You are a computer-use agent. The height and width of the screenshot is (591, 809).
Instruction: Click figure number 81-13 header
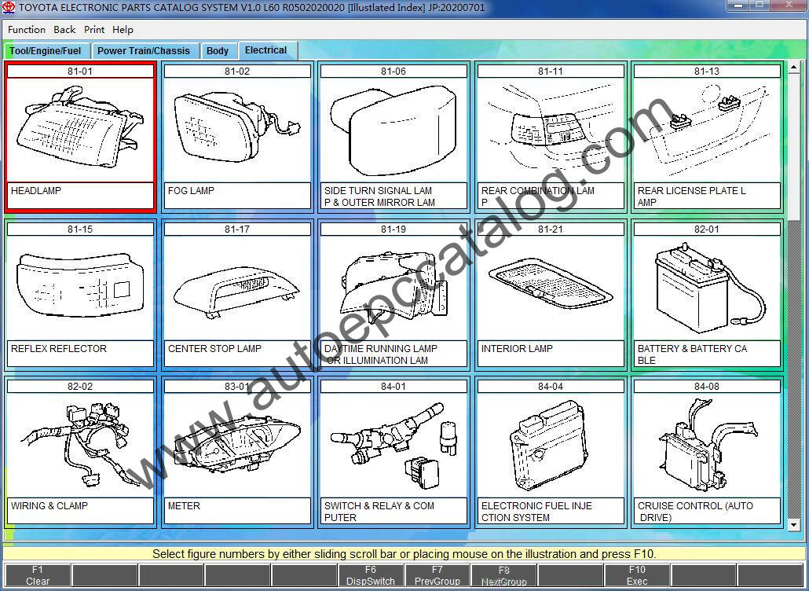point(707,72)
